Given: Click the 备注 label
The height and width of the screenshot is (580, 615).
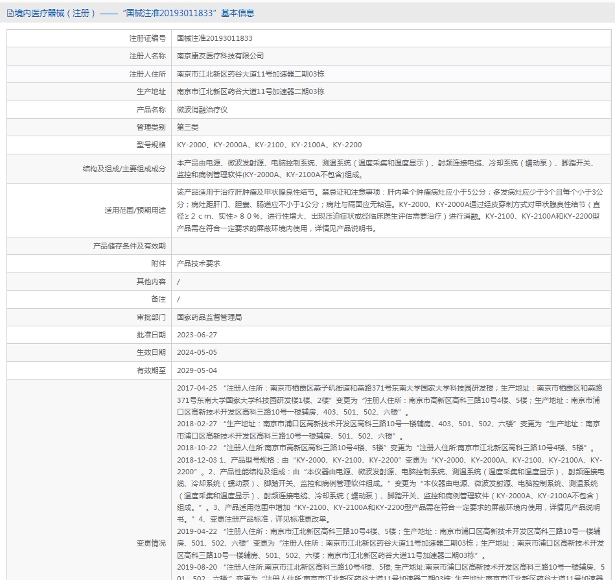Looking at the screenshot, I should pyautogui.click(x=159, y=299).
